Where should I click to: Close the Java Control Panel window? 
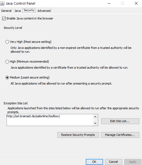pos(136,3)
